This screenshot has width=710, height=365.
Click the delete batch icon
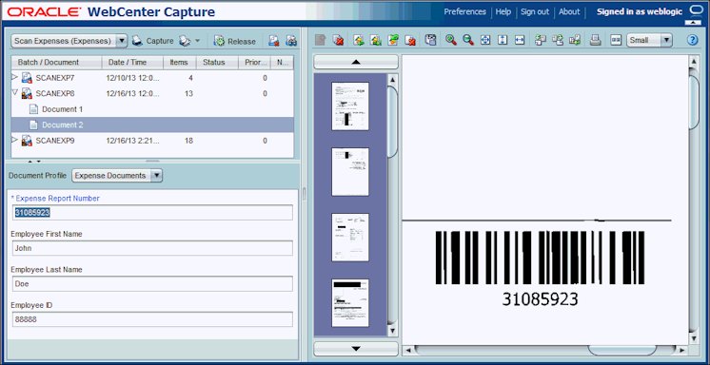273,41
